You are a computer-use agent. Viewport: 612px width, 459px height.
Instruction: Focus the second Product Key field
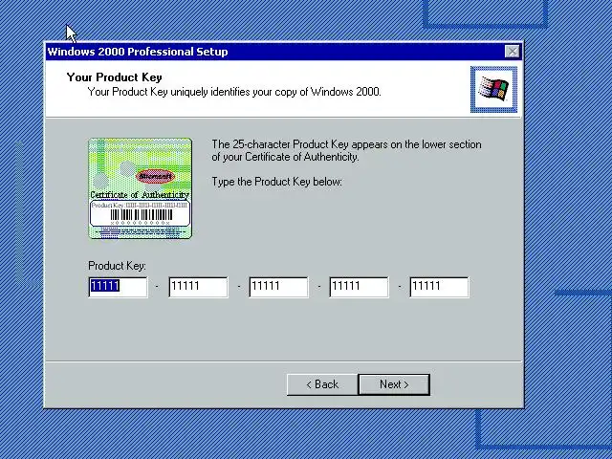(199, 287)
